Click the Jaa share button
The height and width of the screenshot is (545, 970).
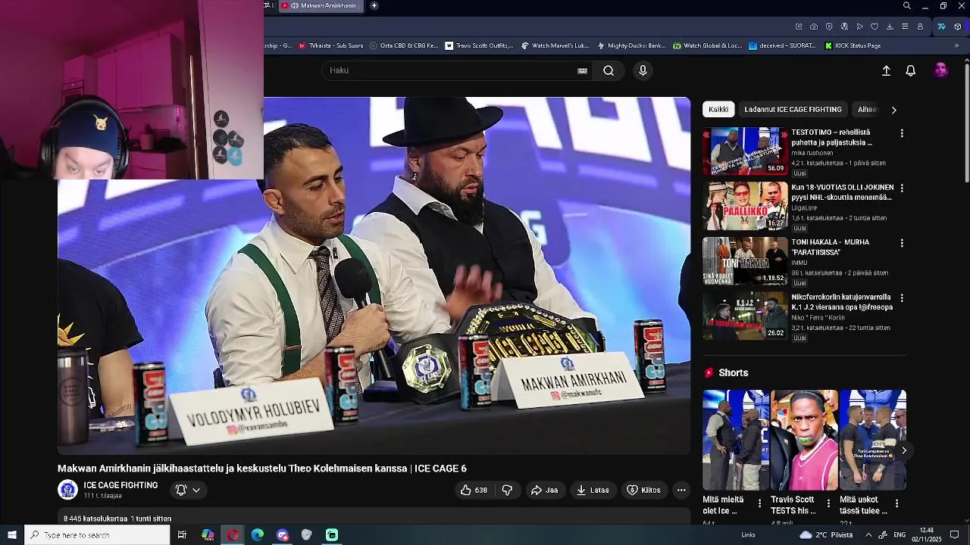(x=544, y=490)
